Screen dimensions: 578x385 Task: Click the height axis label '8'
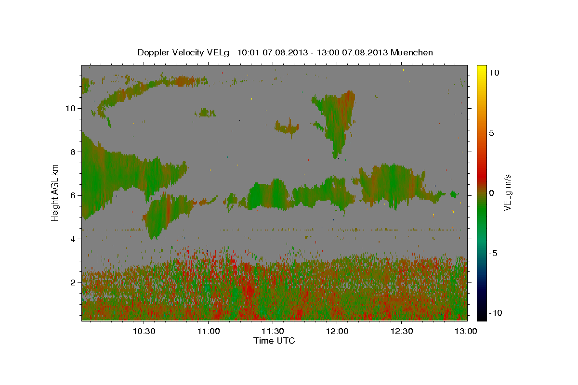pos(72,152)
